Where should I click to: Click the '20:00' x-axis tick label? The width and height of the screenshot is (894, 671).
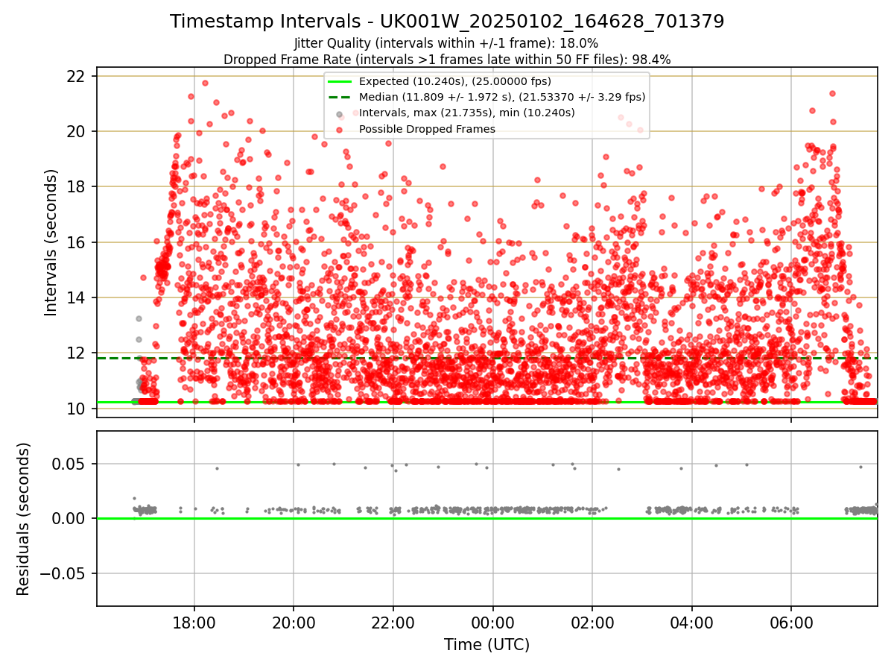pyautogui.click(x=294, y=623)
